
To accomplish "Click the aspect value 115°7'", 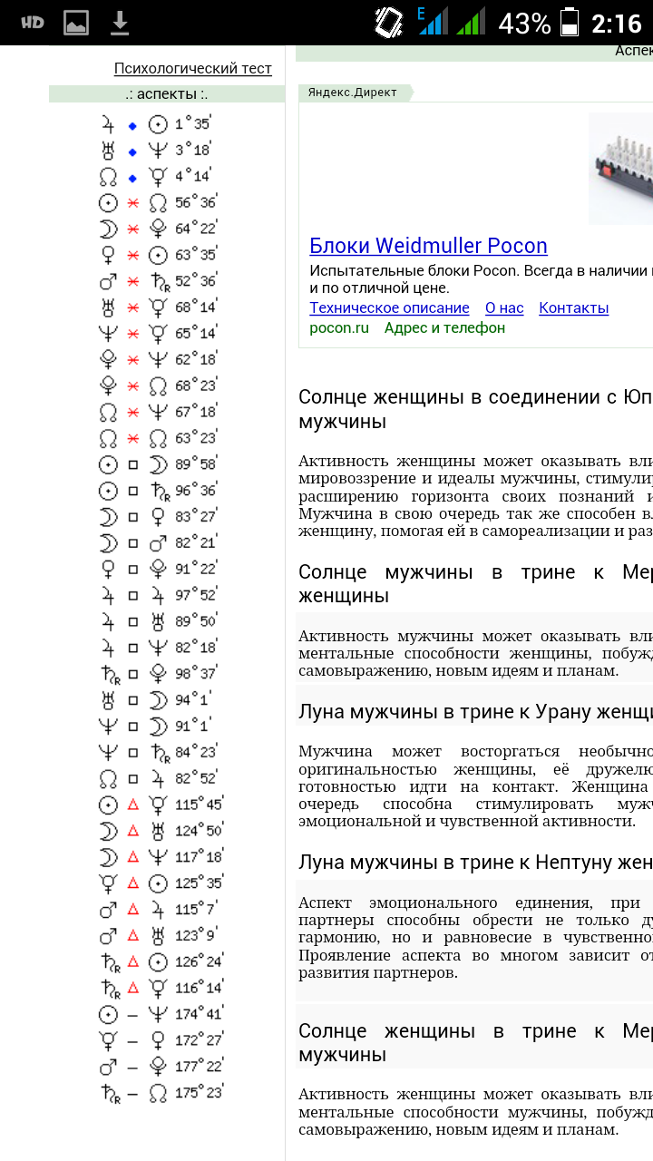I will pos(197,910).
